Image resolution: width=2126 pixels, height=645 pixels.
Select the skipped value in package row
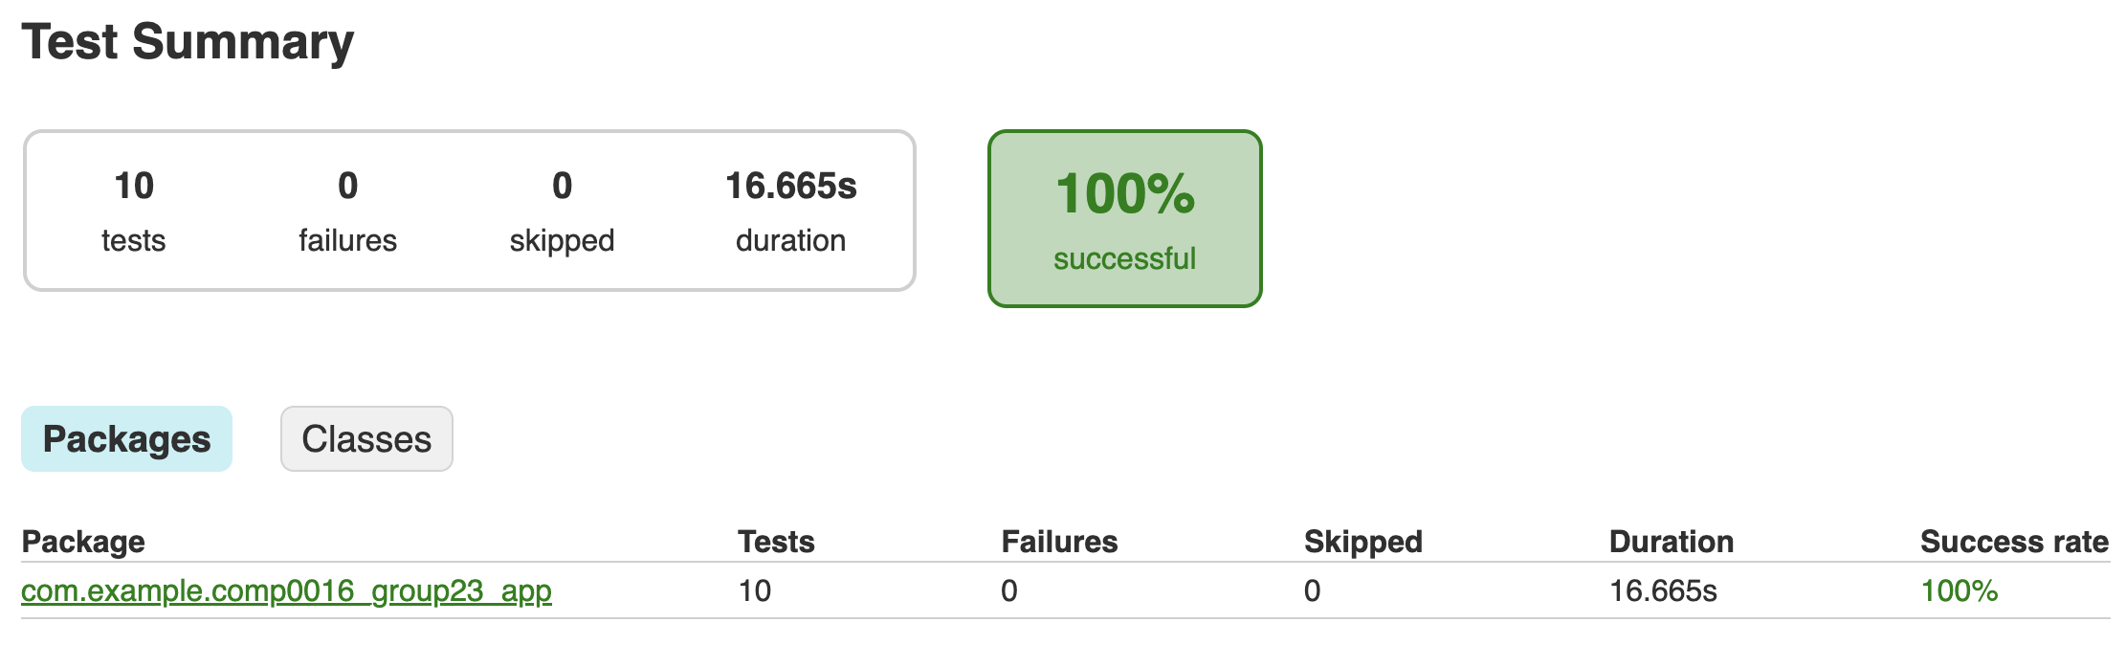click(1312, 590)
